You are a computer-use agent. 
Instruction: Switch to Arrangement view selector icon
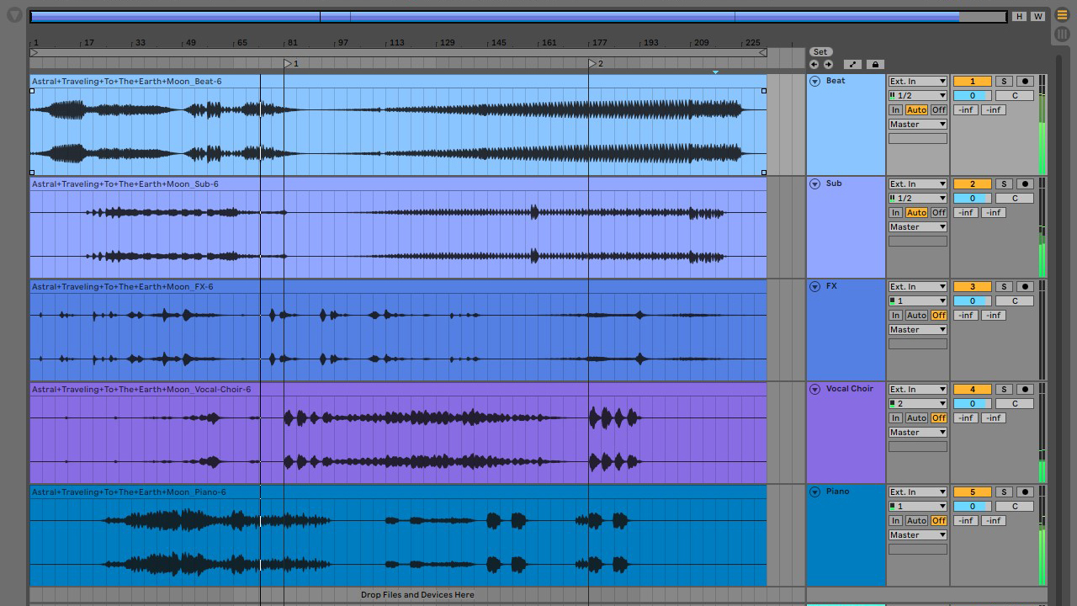[x=1062, y=15]
